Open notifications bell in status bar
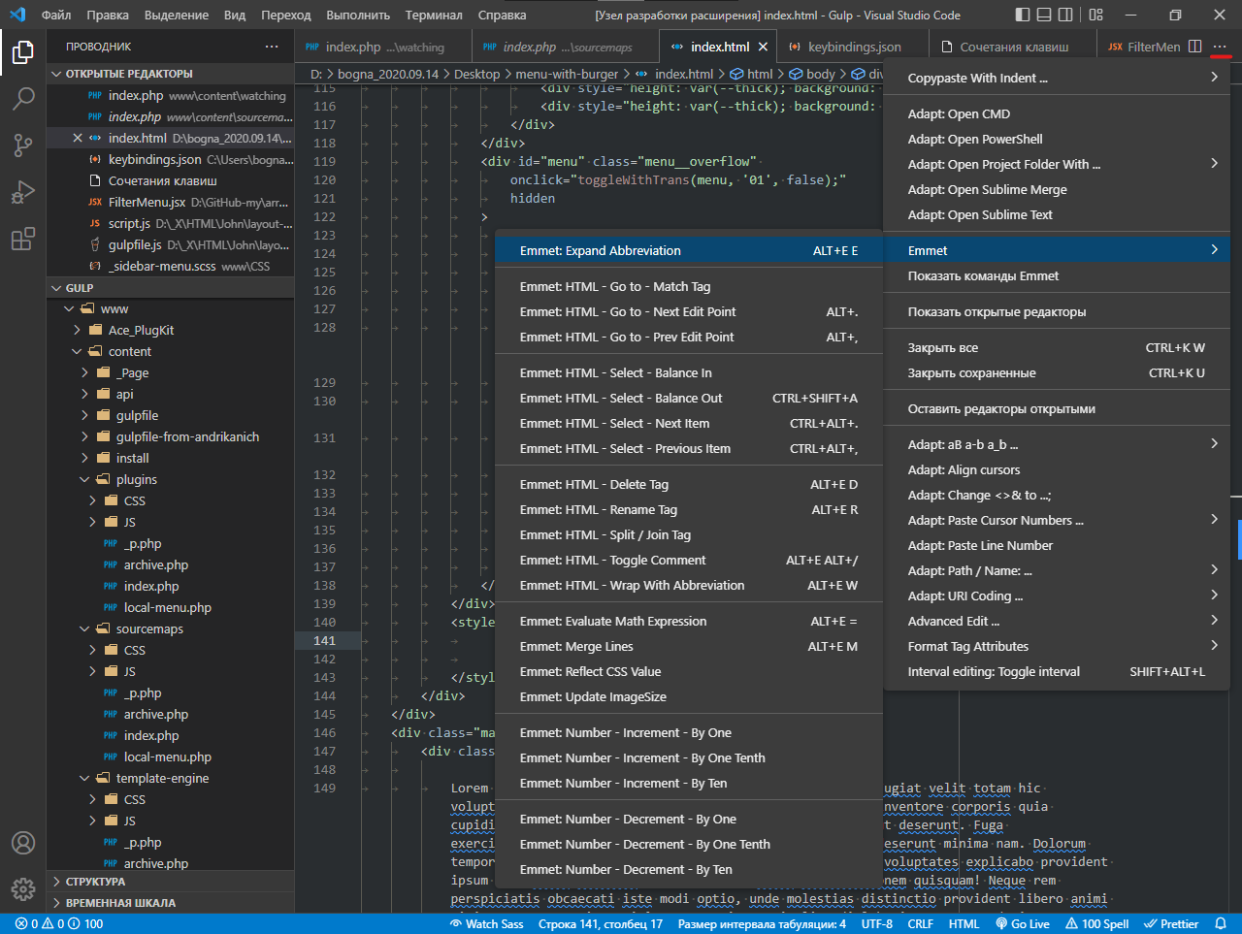The width and height of the screenshot is (1242, 934). coord(1221,924)
